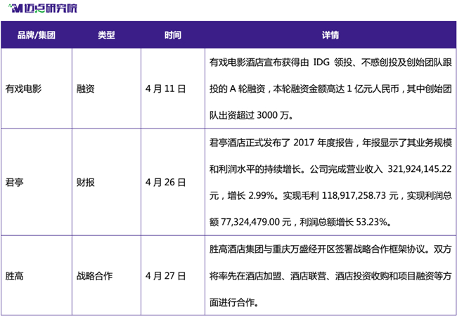Select the 品牌/集团 column header
Image resolution: width=457 pixels, height=316 pixels.
(x=37, y=35)
